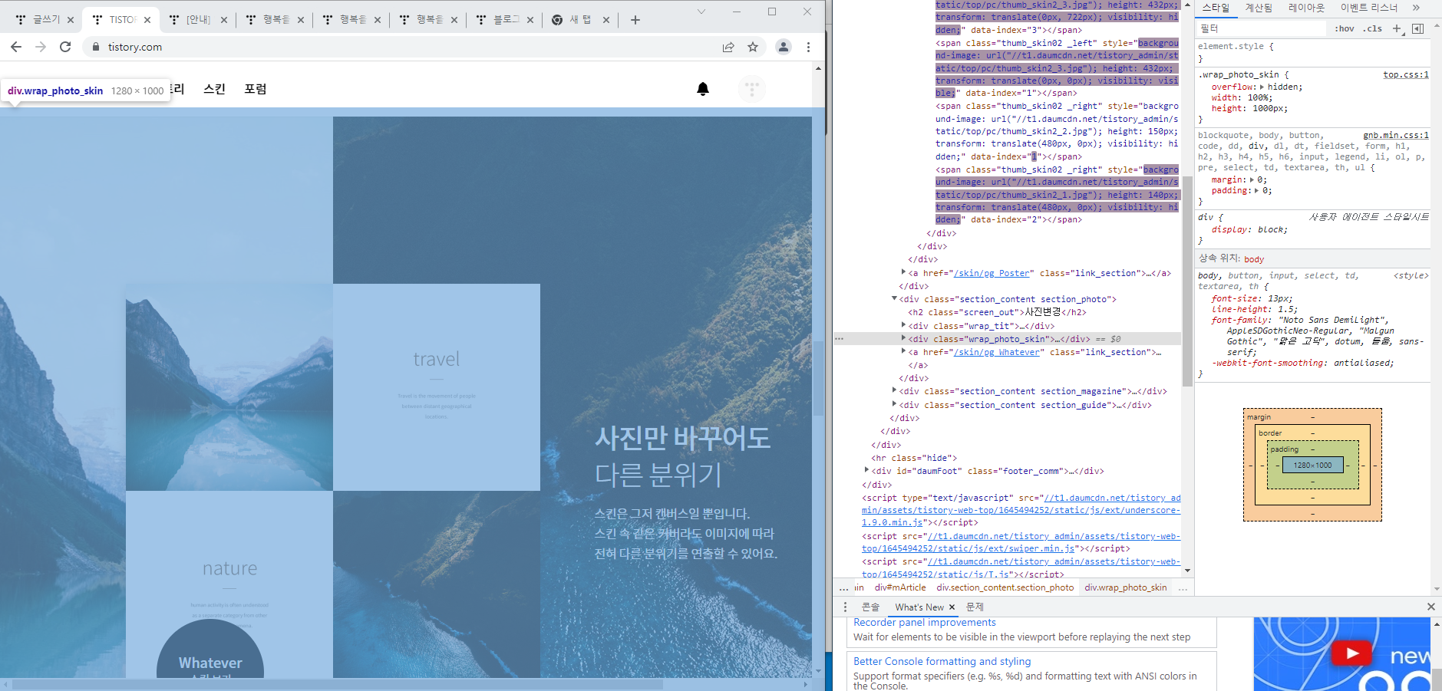Play the What's New YouTube video

click(x=1351, y=653)
